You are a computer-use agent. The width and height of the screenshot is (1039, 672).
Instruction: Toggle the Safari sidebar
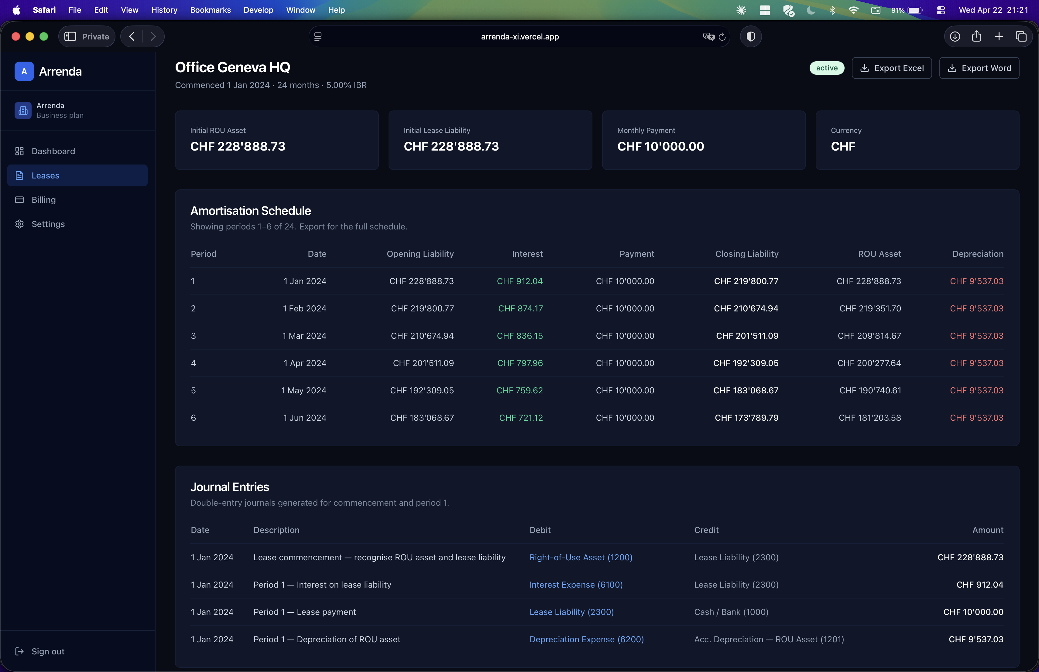70,37
